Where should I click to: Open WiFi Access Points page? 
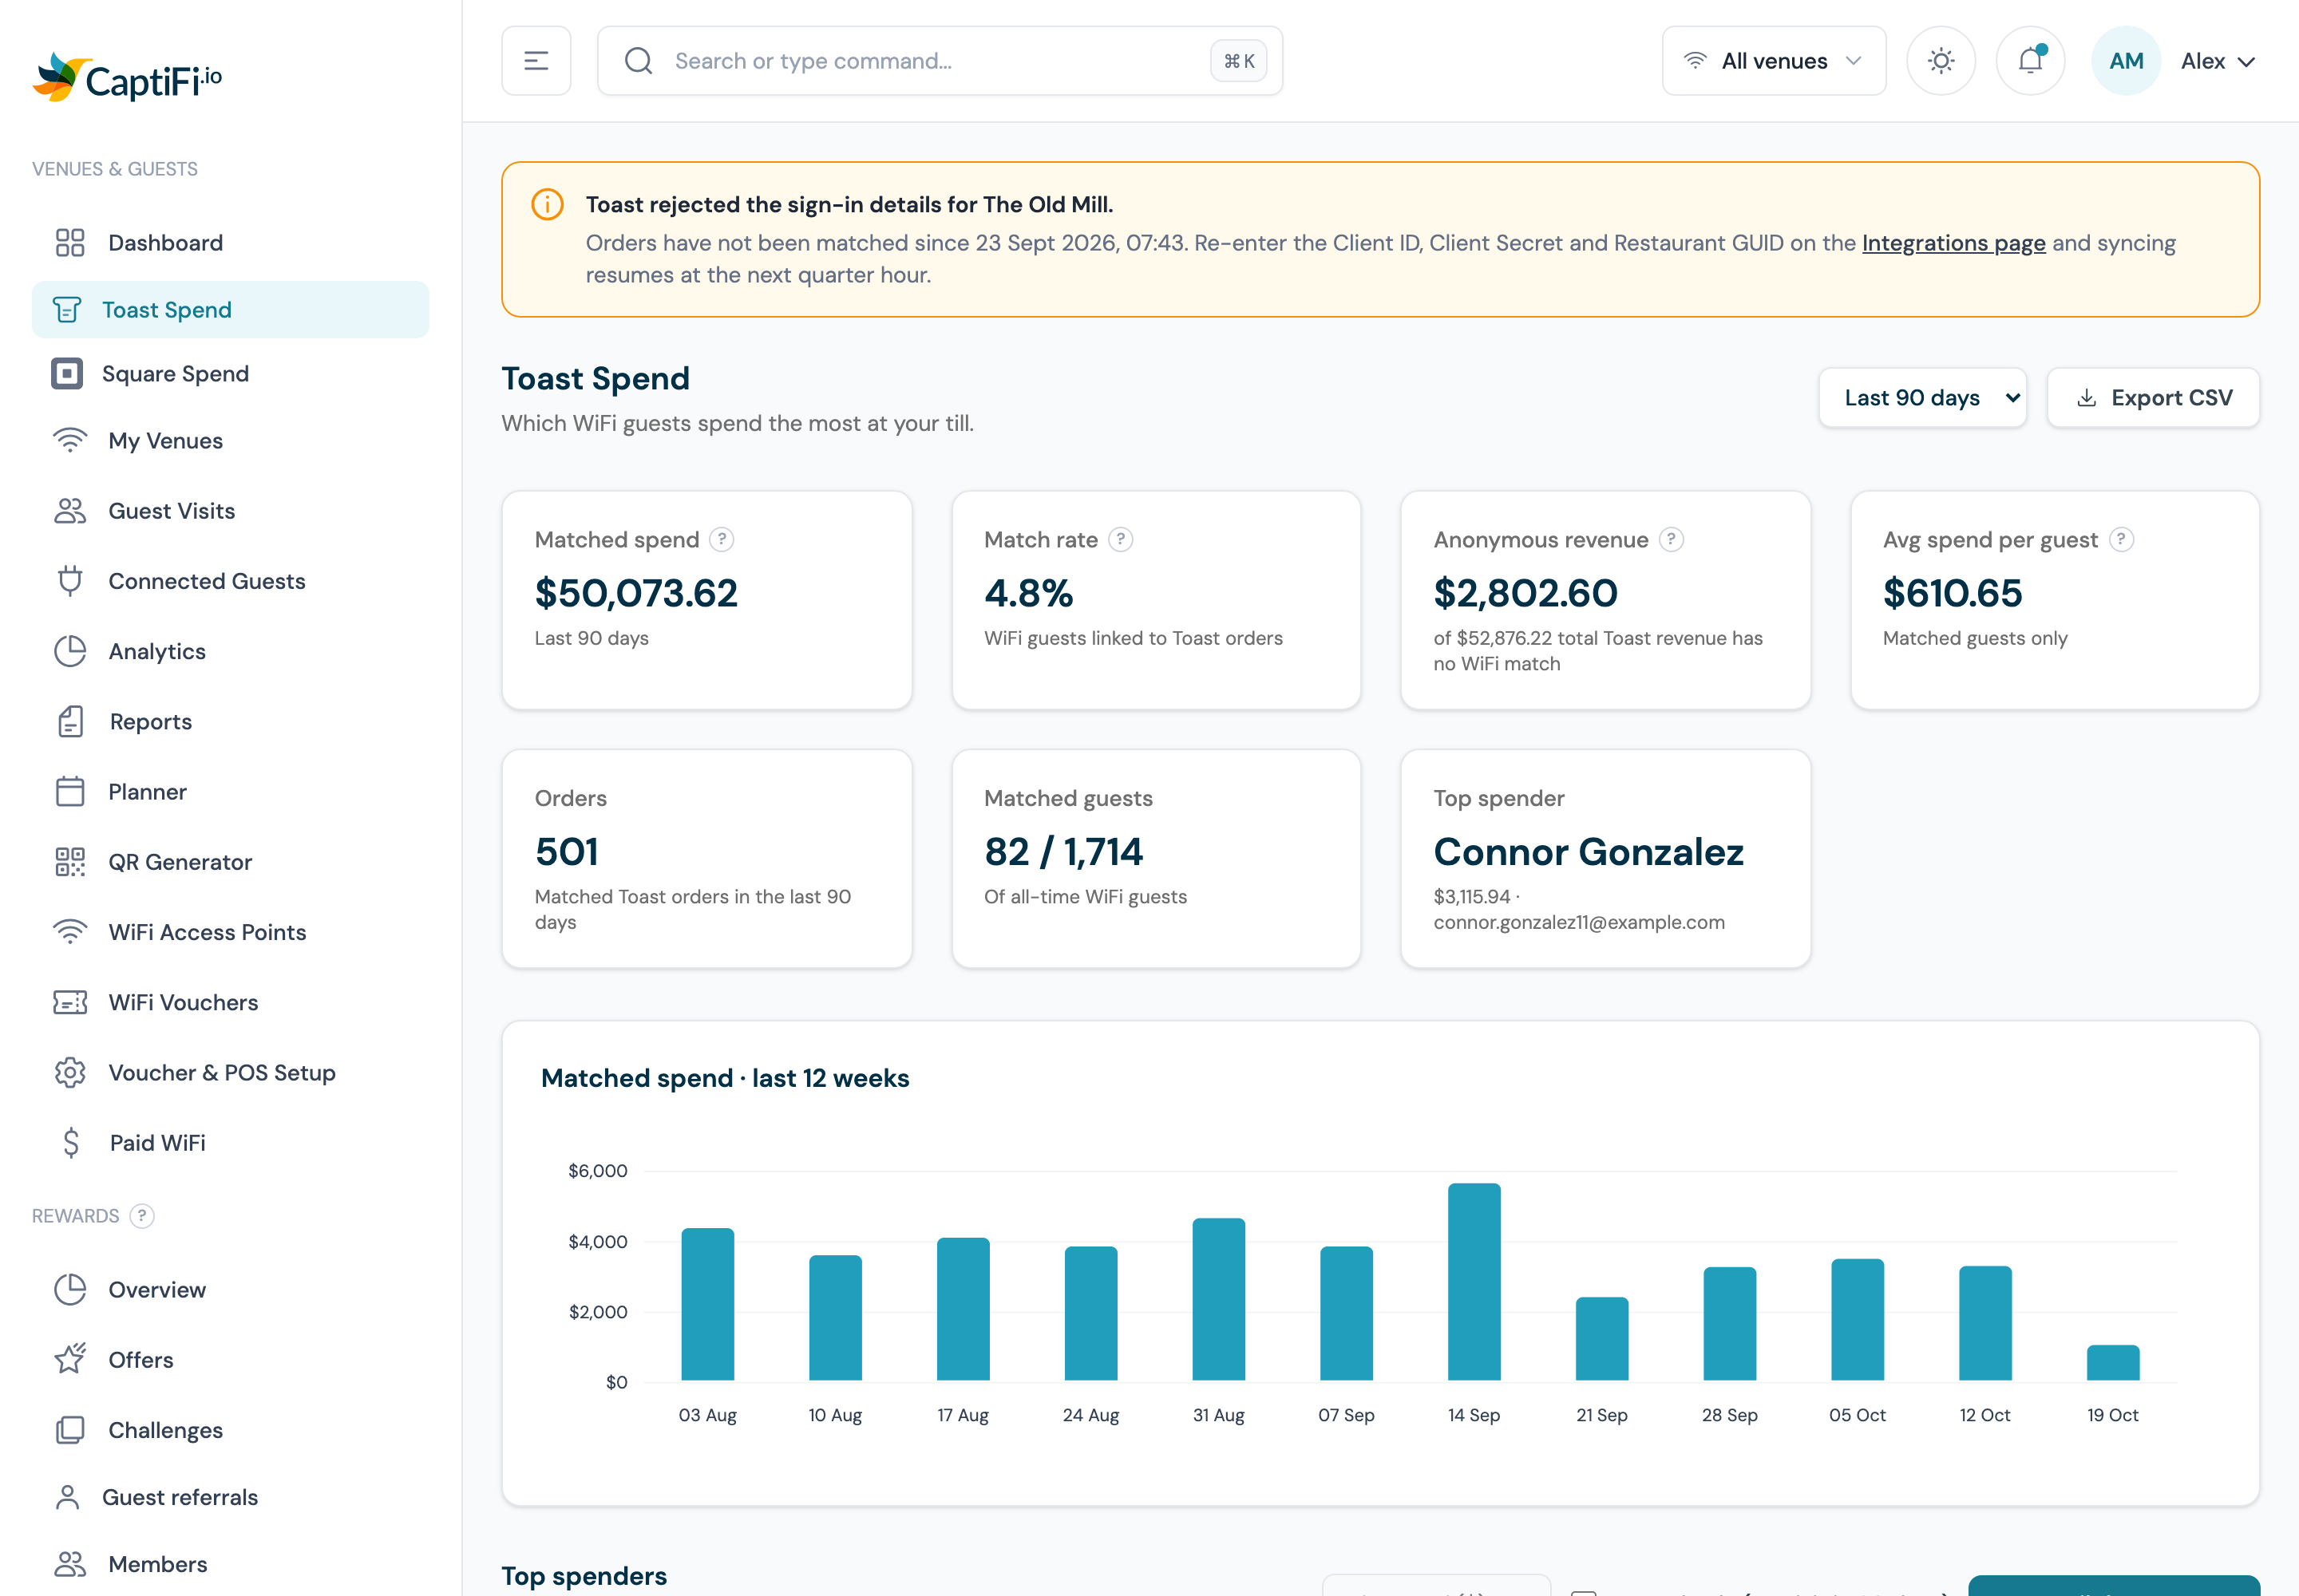[230, 932]
